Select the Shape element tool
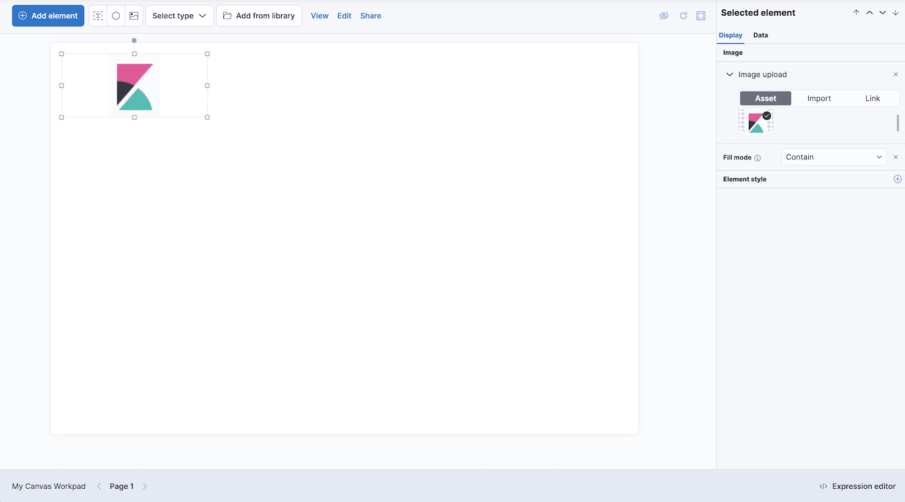This screenshot has width=905, height=502. pyautogui.click(x=116, y=16)
